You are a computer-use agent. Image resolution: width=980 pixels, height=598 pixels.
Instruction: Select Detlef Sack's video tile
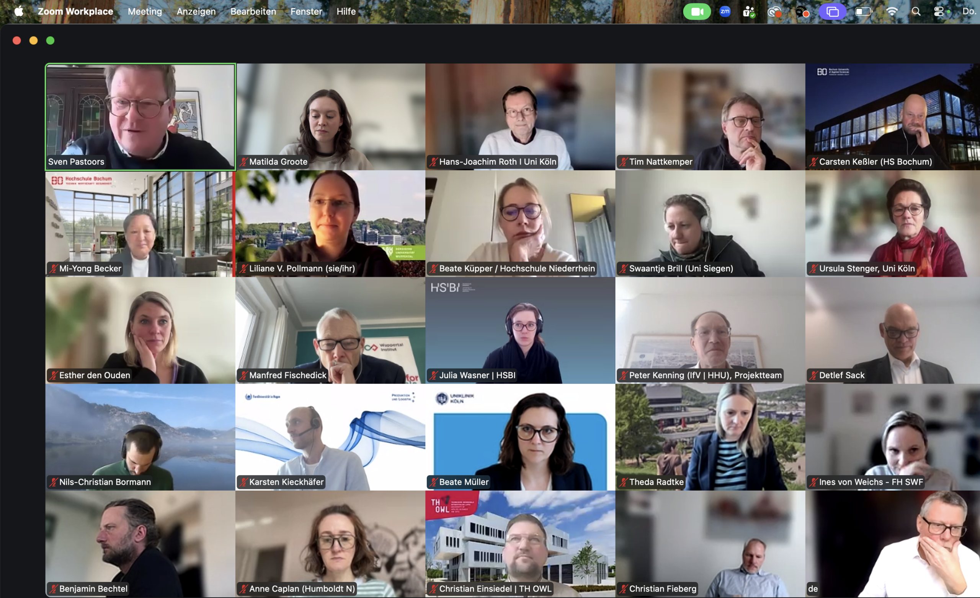893,330
